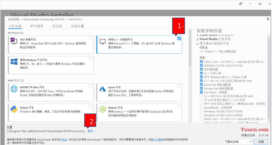Uncheck Boost.Test 测试适配器

coord(201,85)
